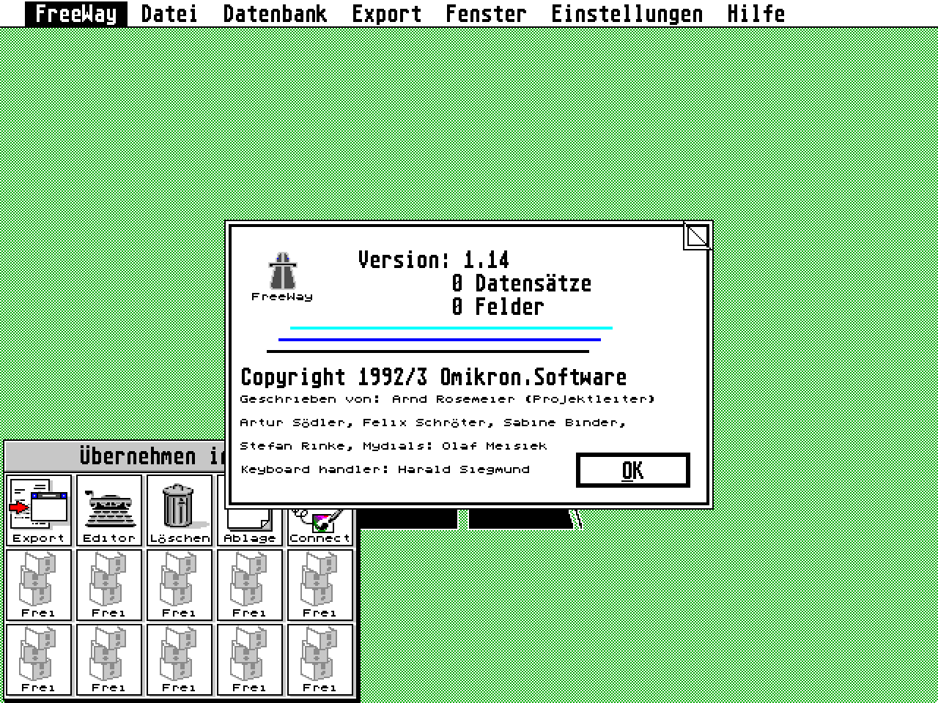Click the FreeWay highway logo icon
Viewport: 938px width, 703px height.
pos(282,277)
